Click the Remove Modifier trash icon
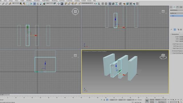Viewport: 183px width, 103px height. [x=181, y=29]
